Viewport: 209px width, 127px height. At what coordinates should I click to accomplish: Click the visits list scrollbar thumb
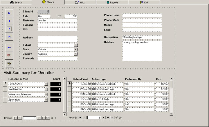(x=171, y=84)
